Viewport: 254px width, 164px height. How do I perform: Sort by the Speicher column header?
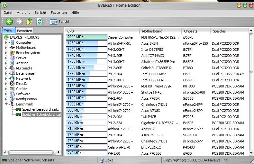coord(229,31)
